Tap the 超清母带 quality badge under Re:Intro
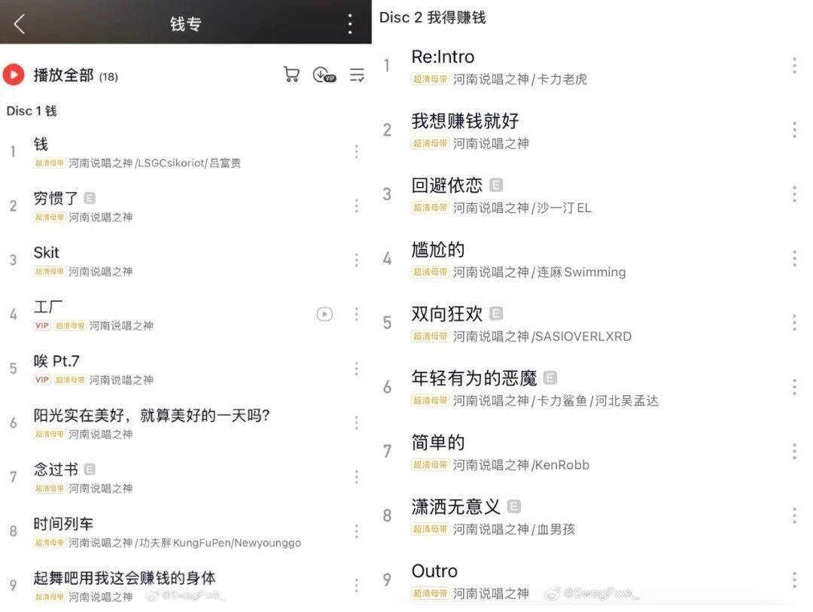This screenshot has height=612, width=813. pyautogui.click(x=430, y=79)
